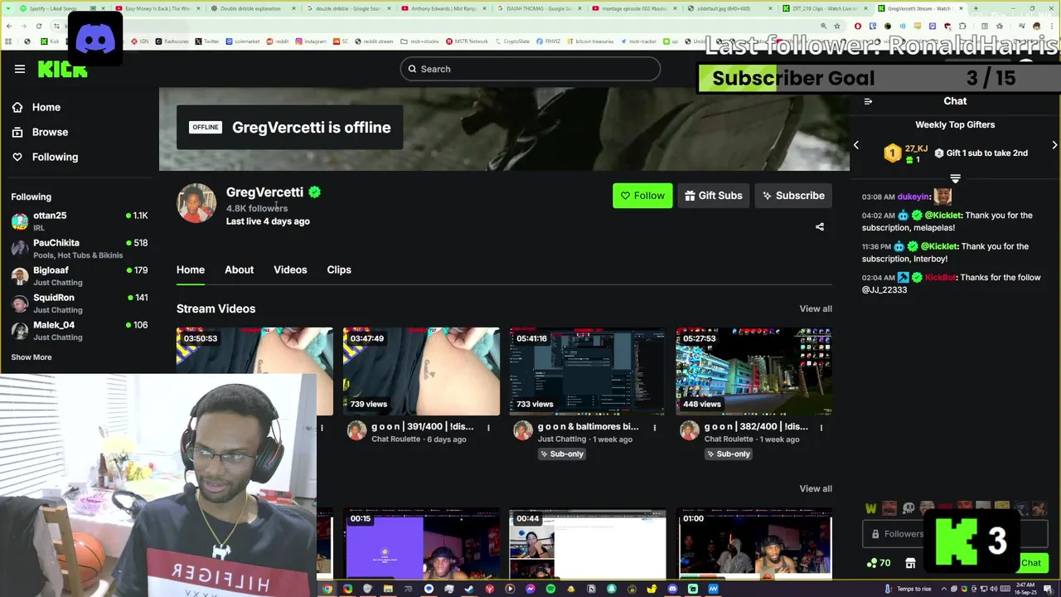
Task: View all Stream Videos
Action: pos(816,308)
